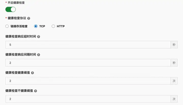The height and width of the screenshot is (105, 183).
Task: Click help icon next to 健康检查健康阈值
Action: [33, 73]
